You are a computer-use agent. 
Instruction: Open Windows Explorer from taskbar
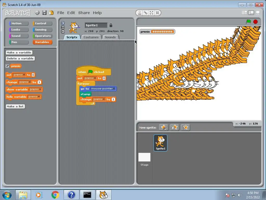[x=23, y=195]
